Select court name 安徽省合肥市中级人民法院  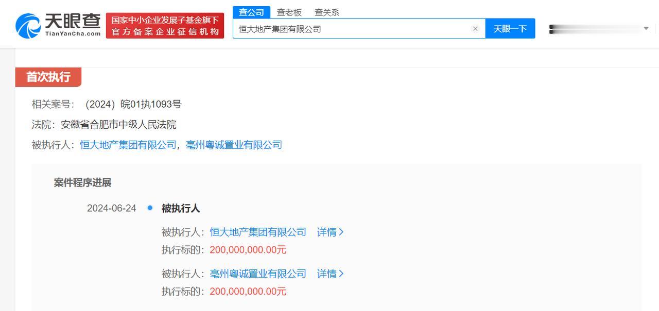point(118,124)
